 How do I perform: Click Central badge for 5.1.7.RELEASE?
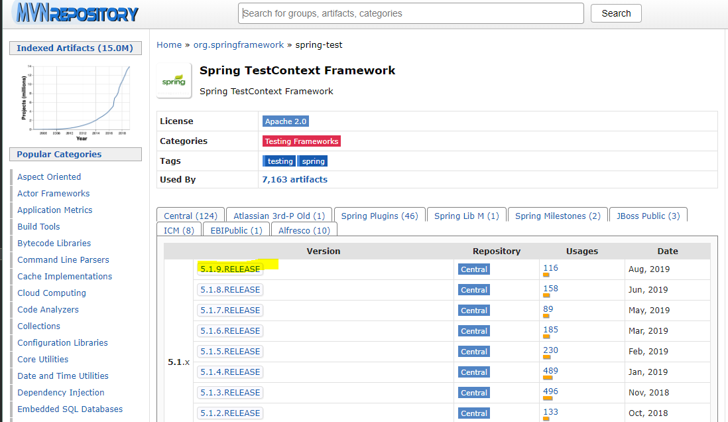473,311
